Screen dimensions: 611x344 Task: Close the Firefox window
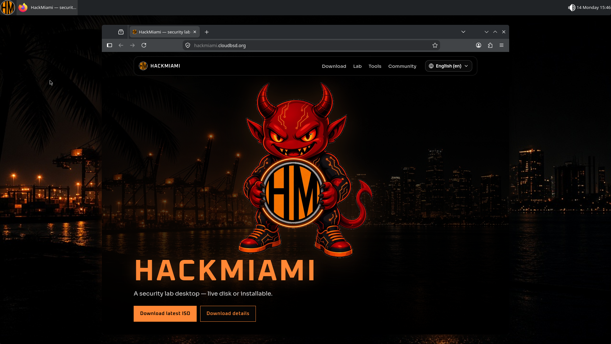[504, 32]
